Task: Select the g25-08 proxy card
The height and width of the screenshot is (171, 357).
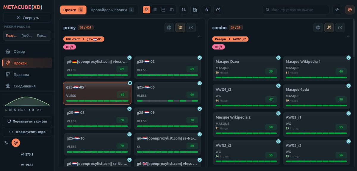Action: 97,119
